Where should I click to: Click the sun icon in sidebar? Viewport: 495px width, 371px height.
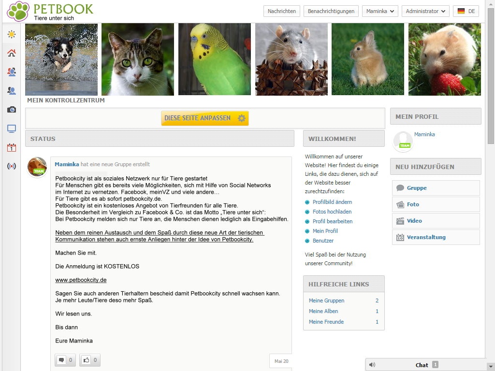click(x=12, y=34)
